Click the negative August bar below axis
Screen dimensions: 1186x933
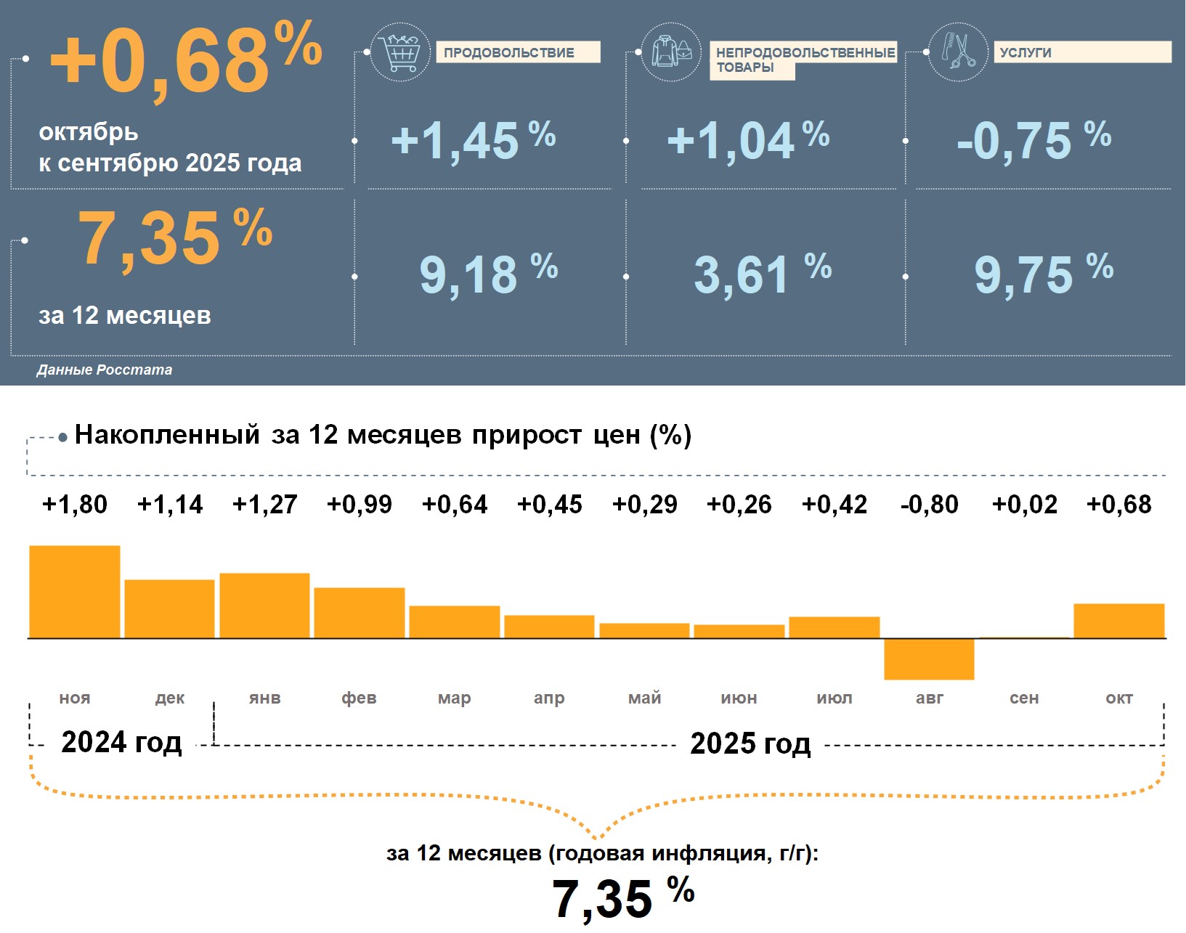point(929,659)
